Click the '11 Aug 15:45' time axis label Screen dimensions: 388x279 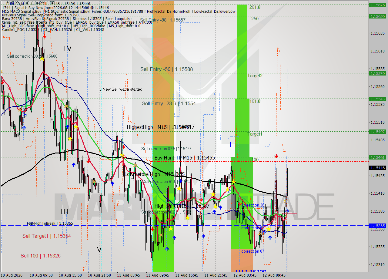187,275
